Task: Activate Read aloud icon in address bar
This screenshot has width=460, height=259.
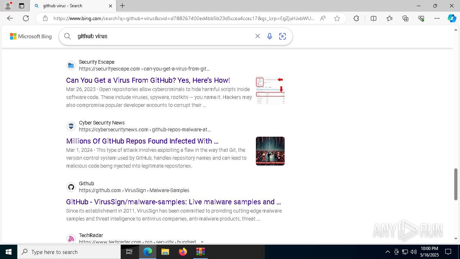Action: (x=323, y=18)
